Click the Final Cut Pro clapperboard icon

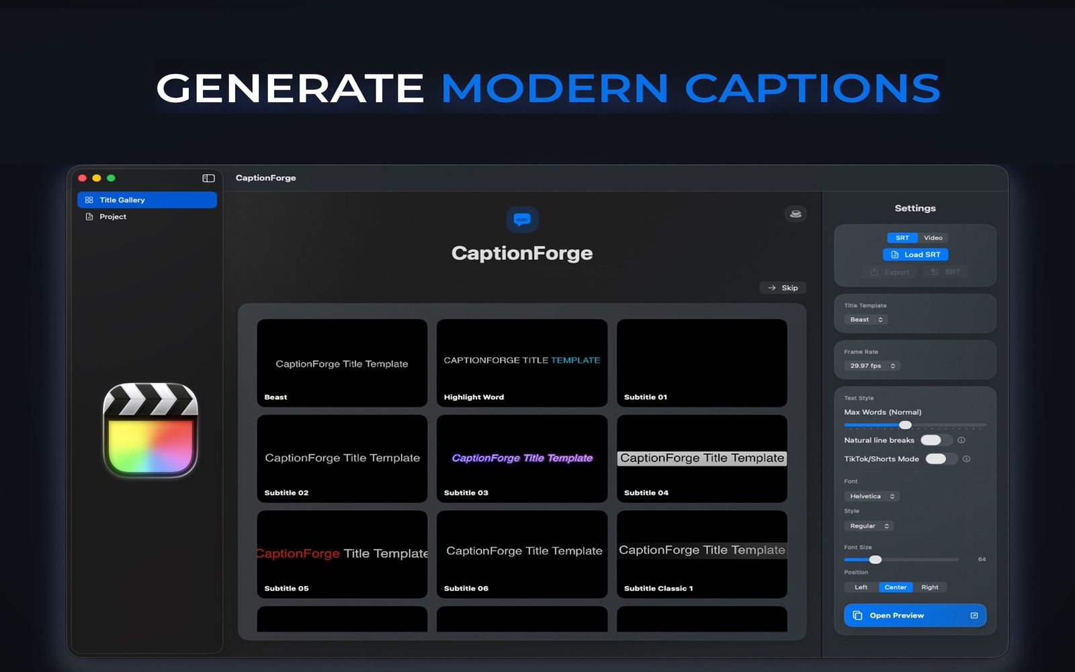point(150,430)
